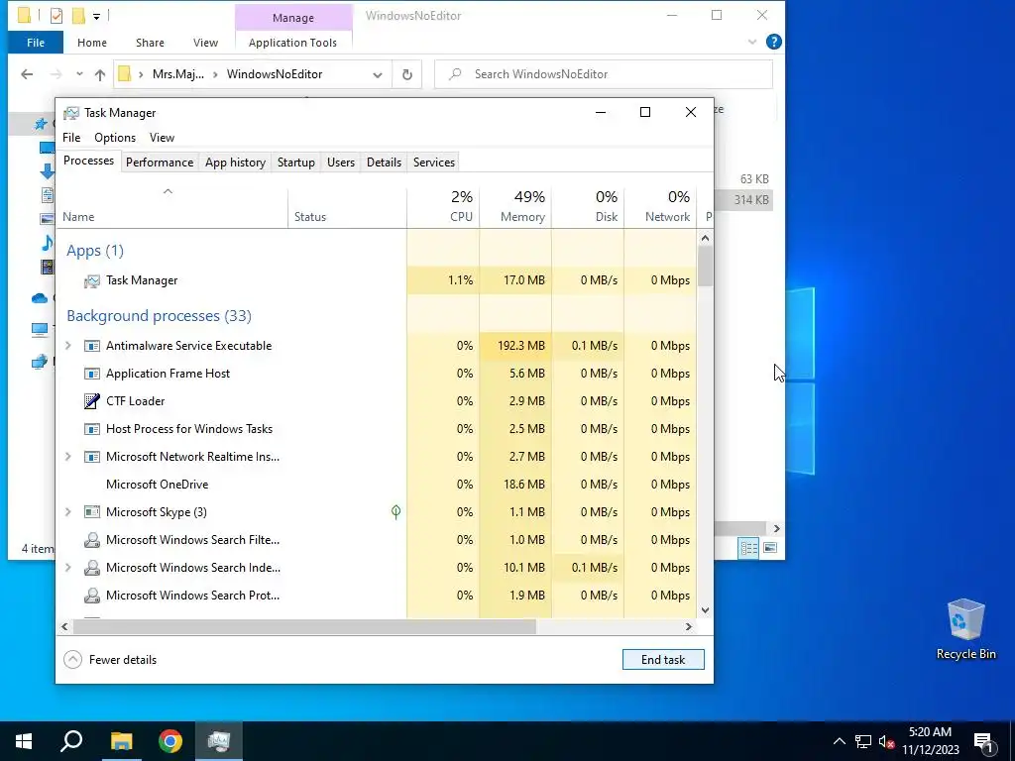1015x761 pixels.
Task: Open the Explorer Share ribbon tab
Action: pos(150,43)
